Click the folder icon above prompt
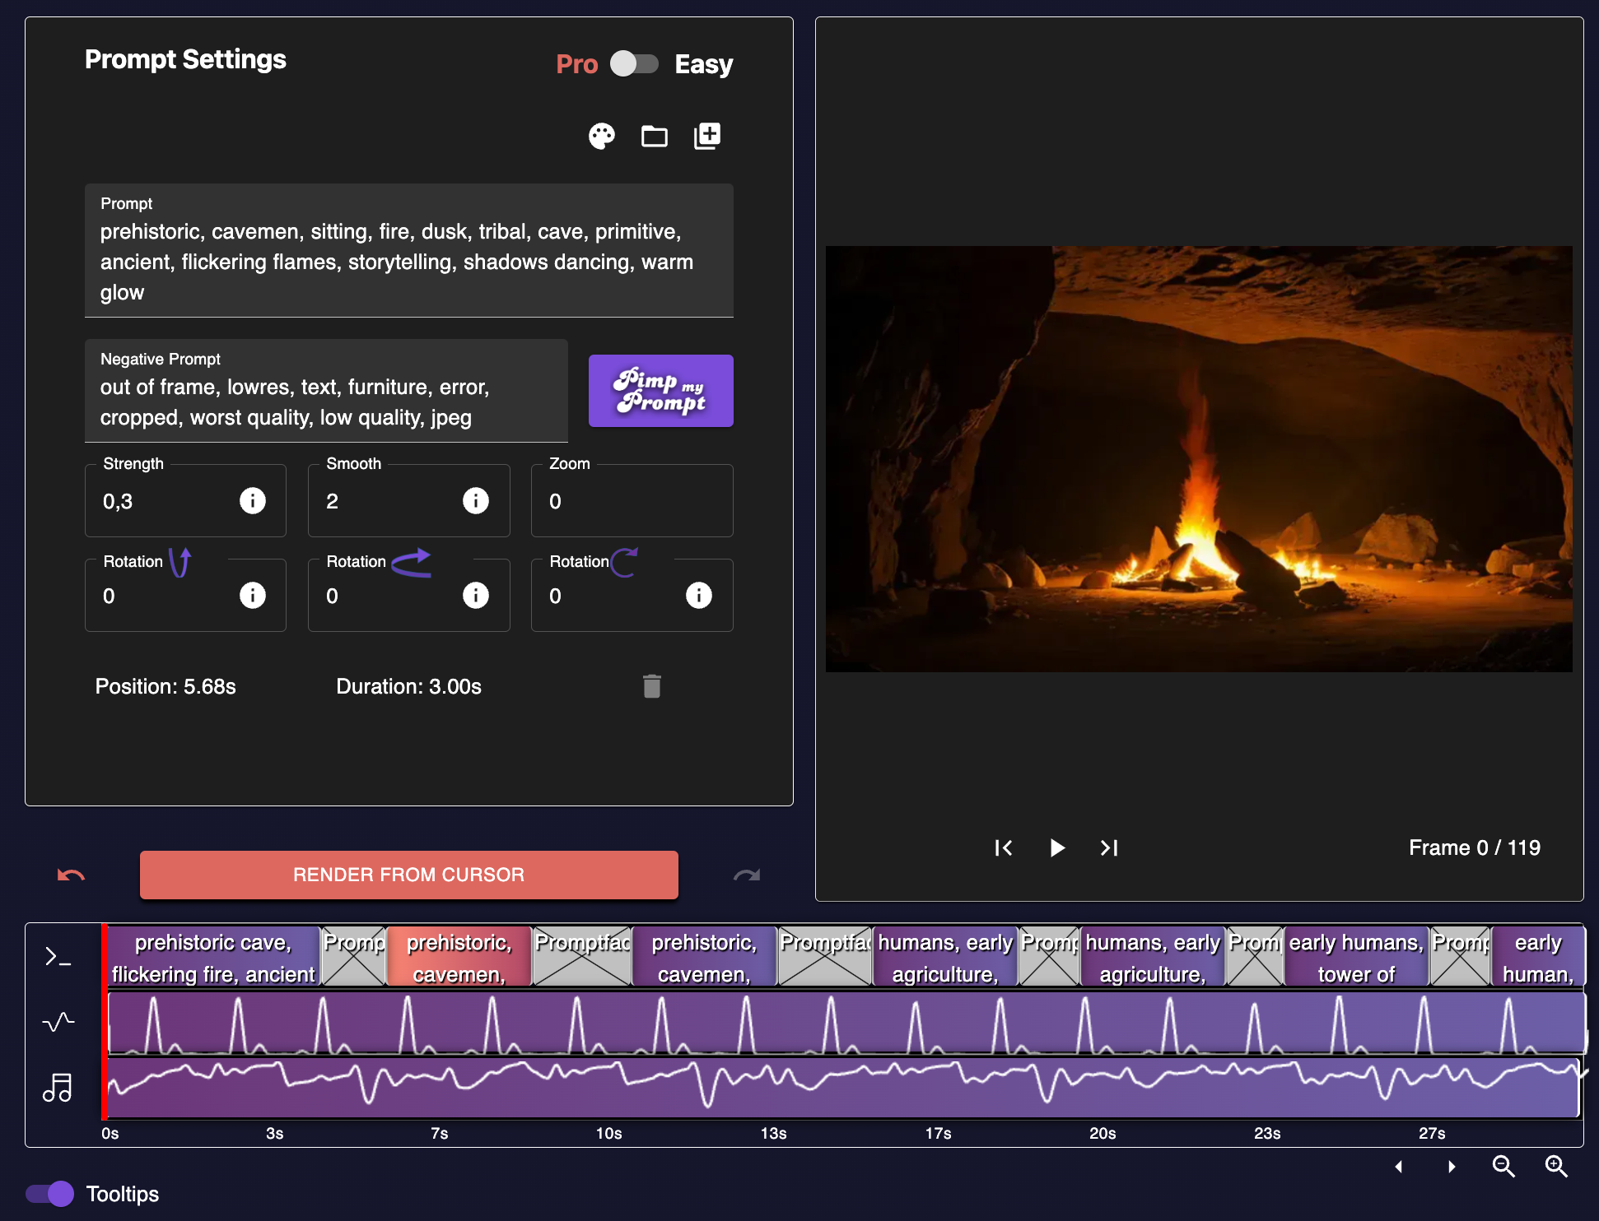The width and height of the screenshot is (1599, 1221). [654, 136]
